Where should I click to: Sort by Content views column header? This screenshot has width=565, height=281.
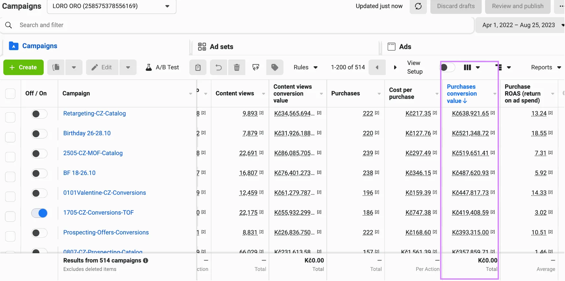pyautogui.click(x=235, y=93)
